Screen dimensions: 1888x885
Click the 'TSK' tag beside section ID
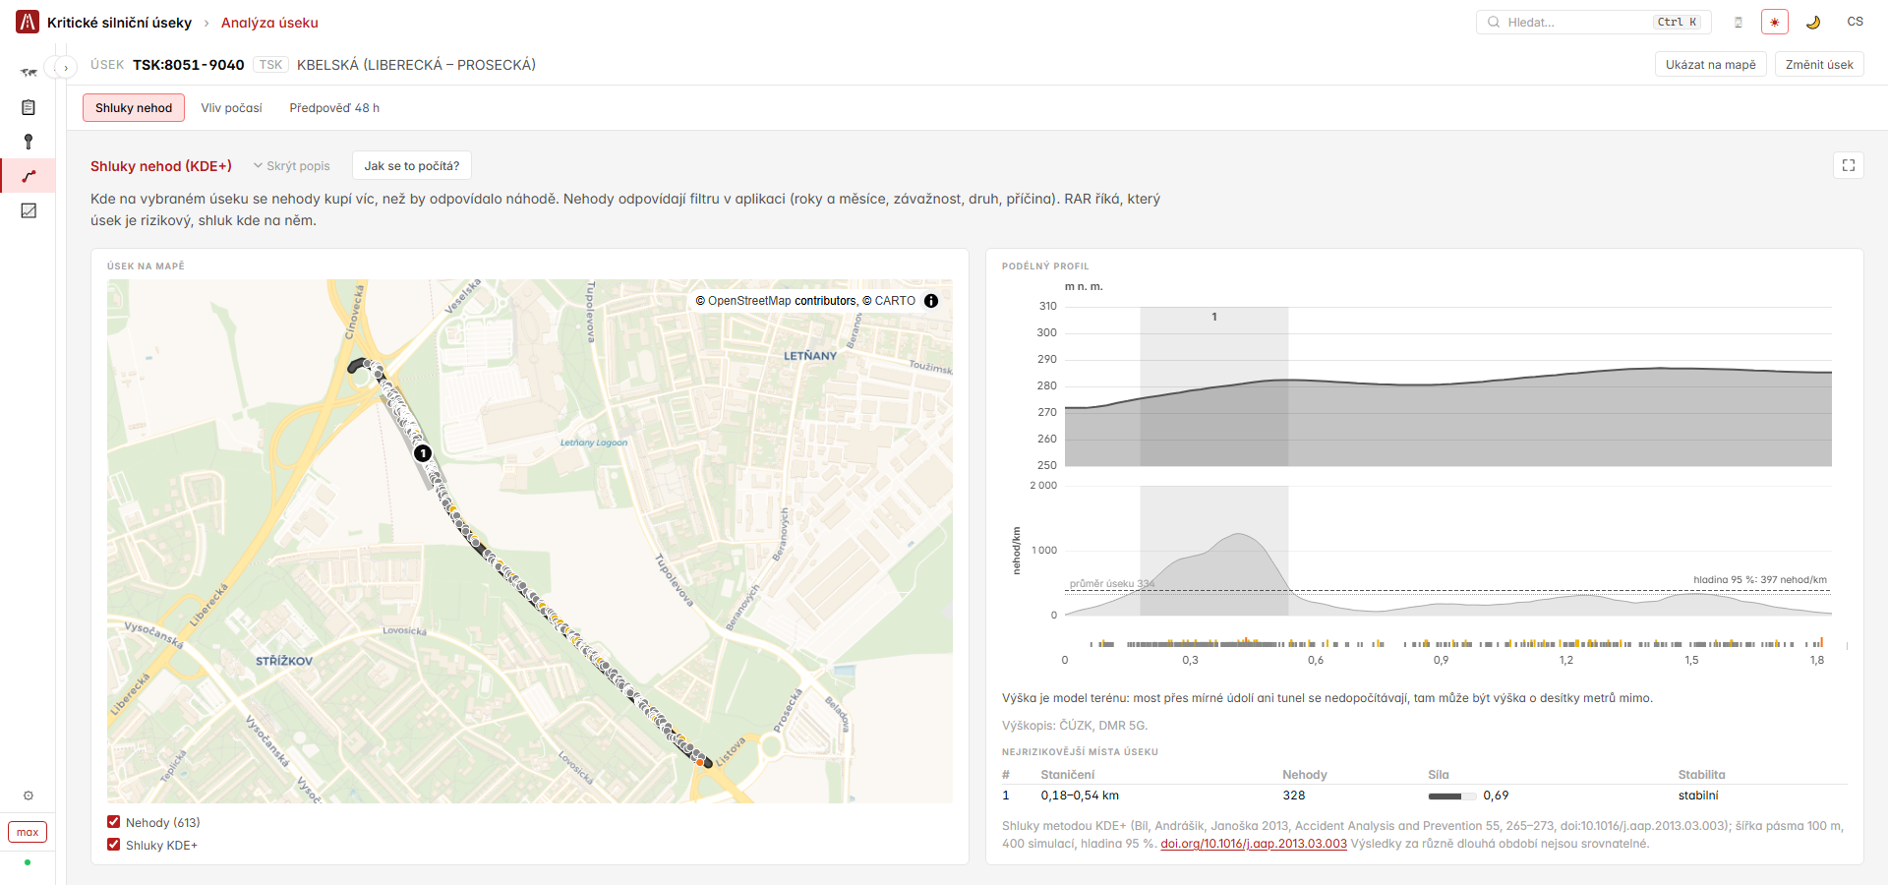coord(270,65)
